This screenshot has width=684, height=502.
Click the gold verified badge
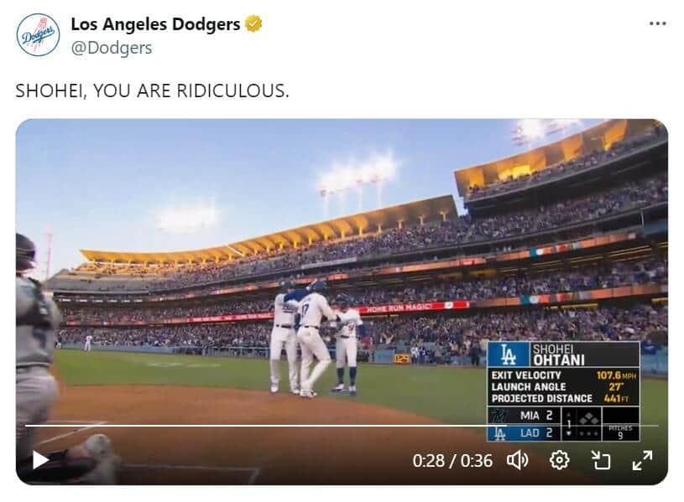[253, 24]
